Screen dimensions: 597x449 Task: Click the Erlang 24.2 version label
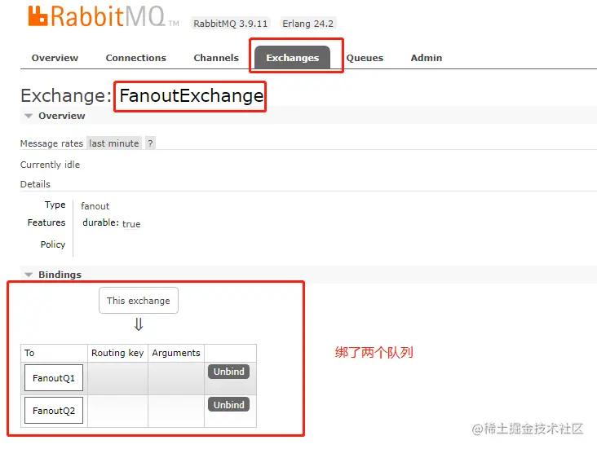[307, 24]
